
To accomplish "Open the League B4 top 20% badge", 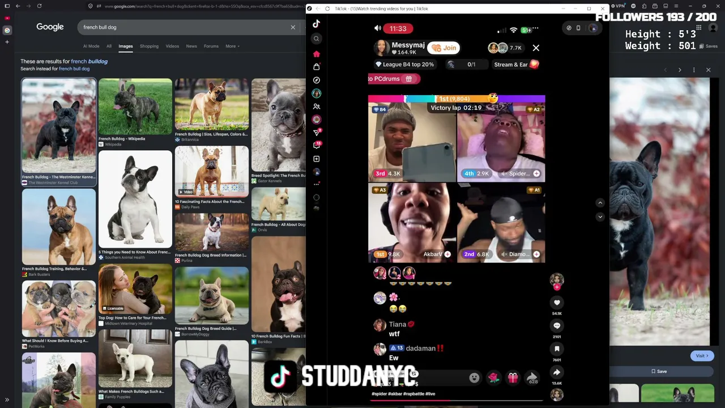I will (x=404, y=65).
